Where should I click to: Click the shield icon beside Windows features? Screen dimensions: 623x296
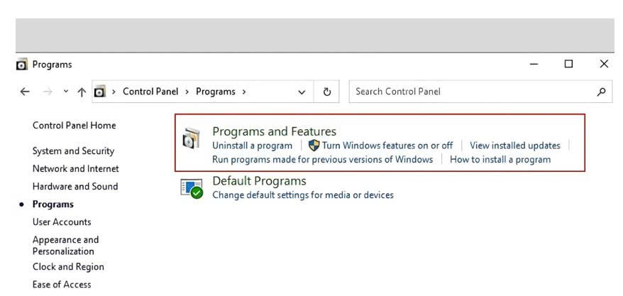314,146
